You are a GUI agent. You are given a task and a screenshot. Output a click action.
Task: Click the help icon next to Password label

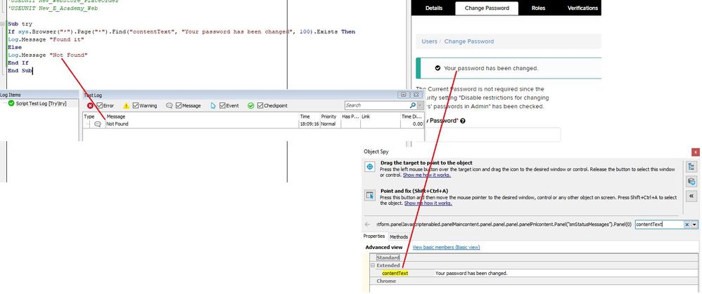click(462, 121)
